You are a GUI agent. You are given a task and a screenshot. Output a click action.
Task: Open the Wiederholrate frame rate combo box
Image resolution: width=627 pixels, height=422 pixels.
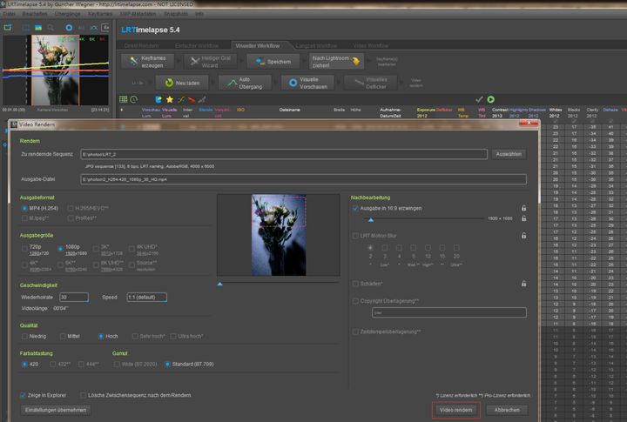(74, 298)
